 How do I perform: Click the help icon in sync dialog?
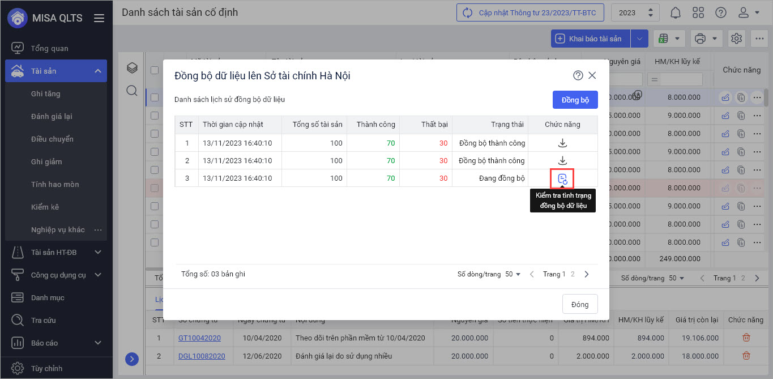578,75
